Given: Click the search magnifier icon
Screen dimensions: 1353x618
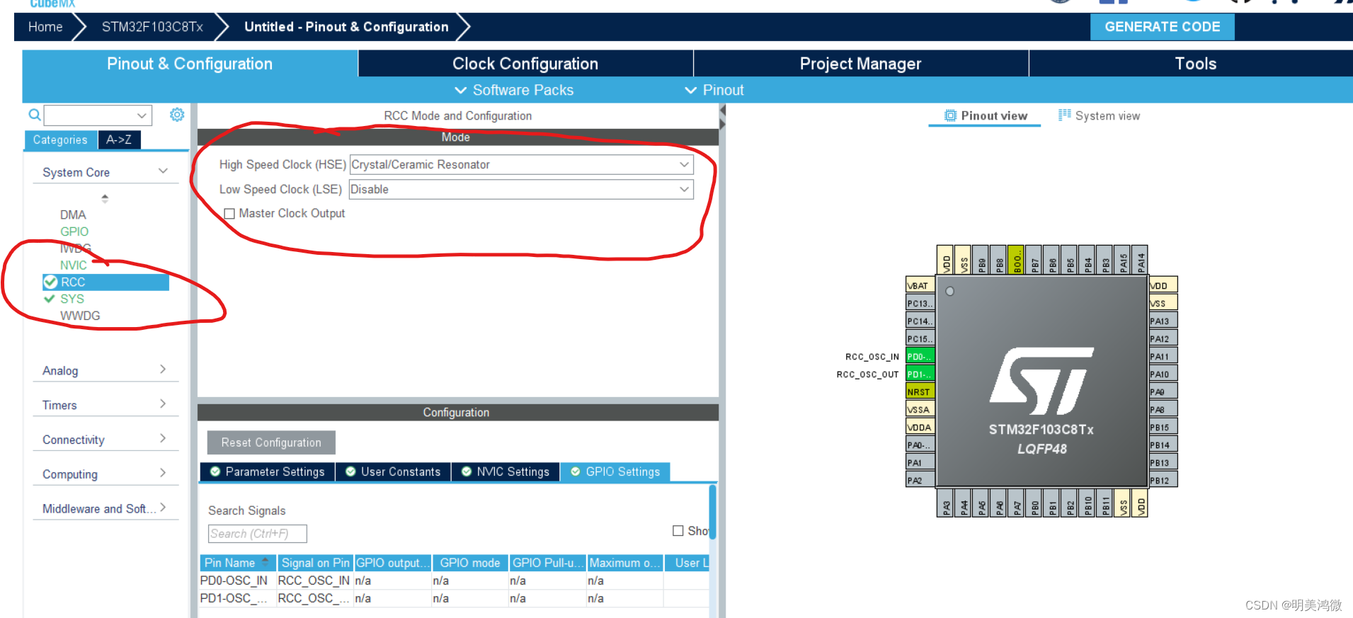Looking at the screenshot, I should point(34,115).
